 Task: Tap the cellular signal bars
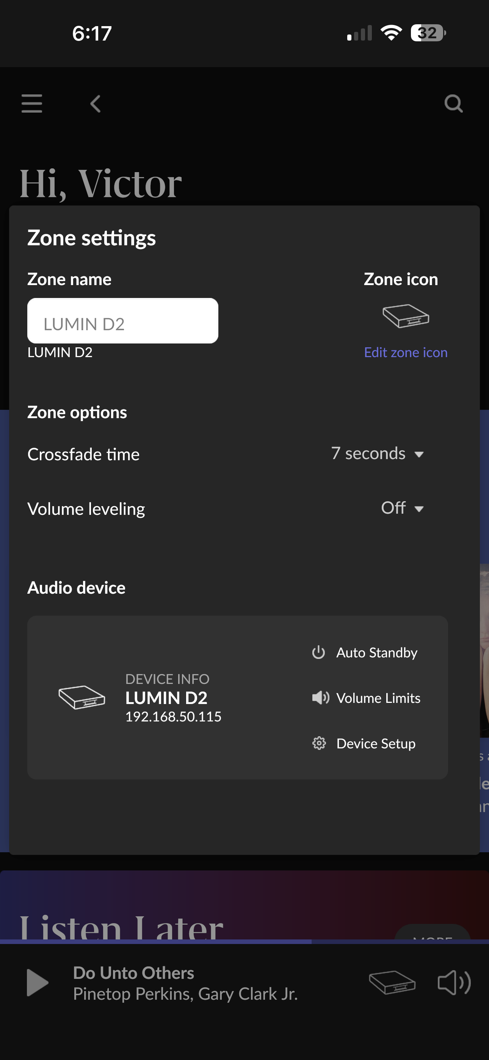click(359, 33)
